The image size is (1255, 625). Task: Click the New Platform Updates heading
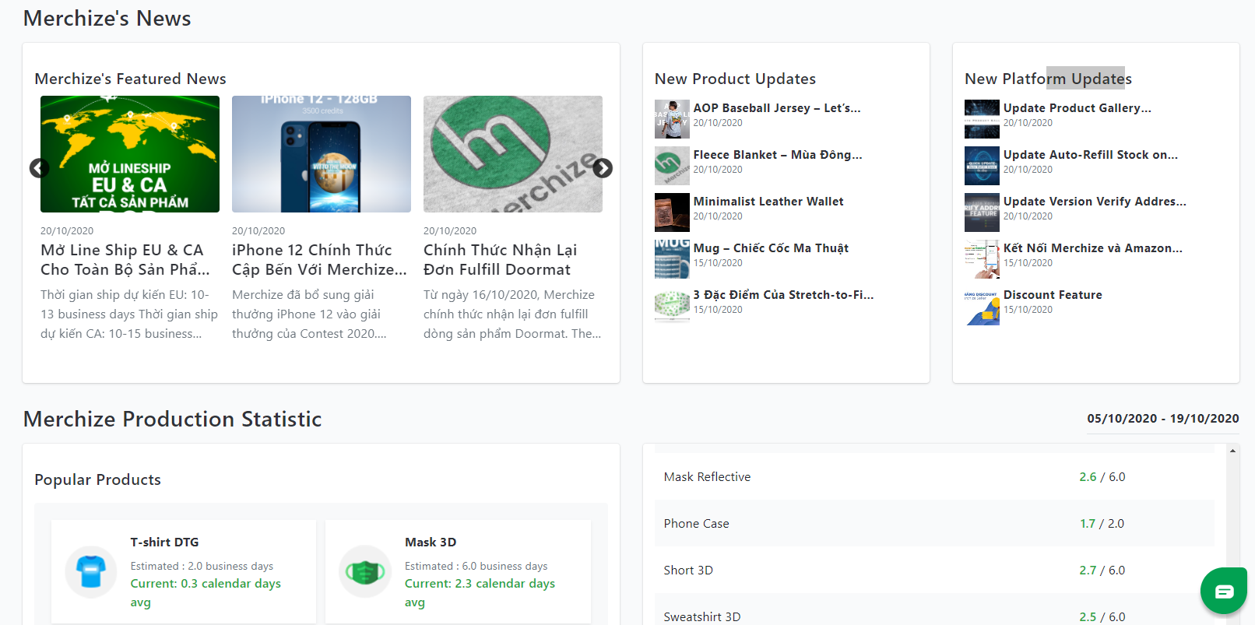pyautogui.click(x=1048, y=79)
